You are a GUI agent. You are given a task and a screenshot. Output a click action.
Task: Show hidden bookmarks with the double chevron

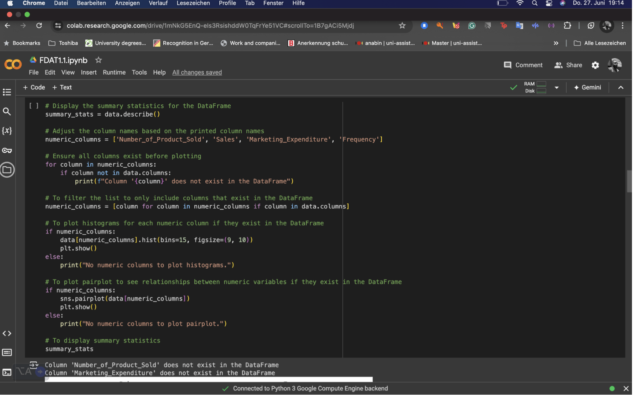tap(556, 43)
